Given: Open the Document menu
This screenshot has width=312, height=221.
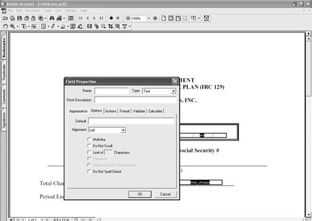Looking at the screenshot, I should (32, 10).
